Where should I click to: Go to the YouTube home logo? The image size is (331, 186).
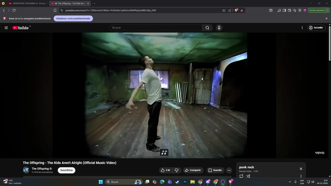pos(20,28)
